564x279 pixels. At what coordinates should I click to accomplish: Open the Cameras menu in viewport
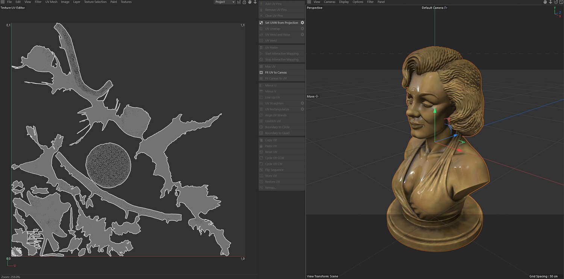pos(329,2)
